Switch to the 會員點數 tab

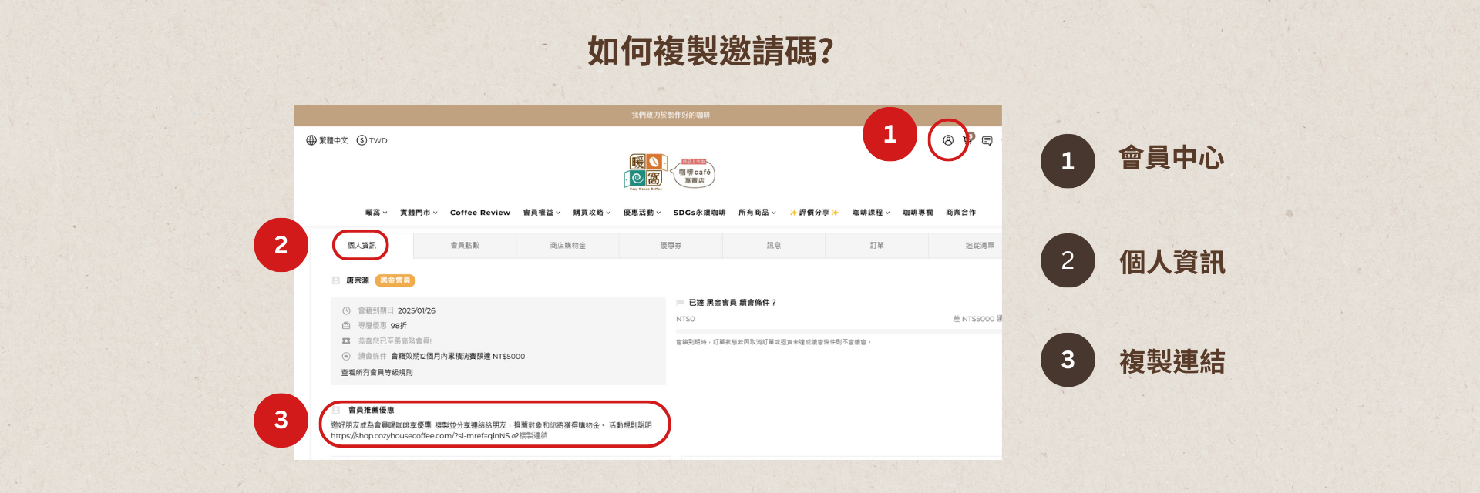[465, 246]
